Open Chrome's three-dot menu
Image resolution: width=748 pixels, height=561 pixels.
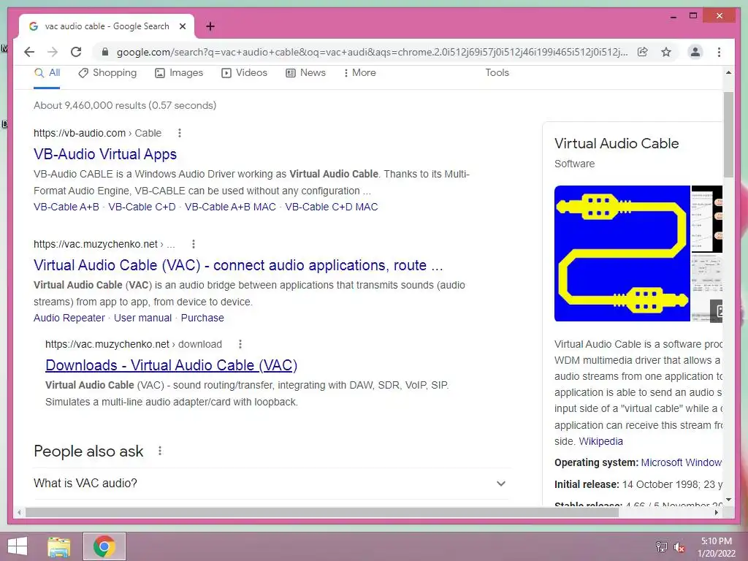point(719,52)
